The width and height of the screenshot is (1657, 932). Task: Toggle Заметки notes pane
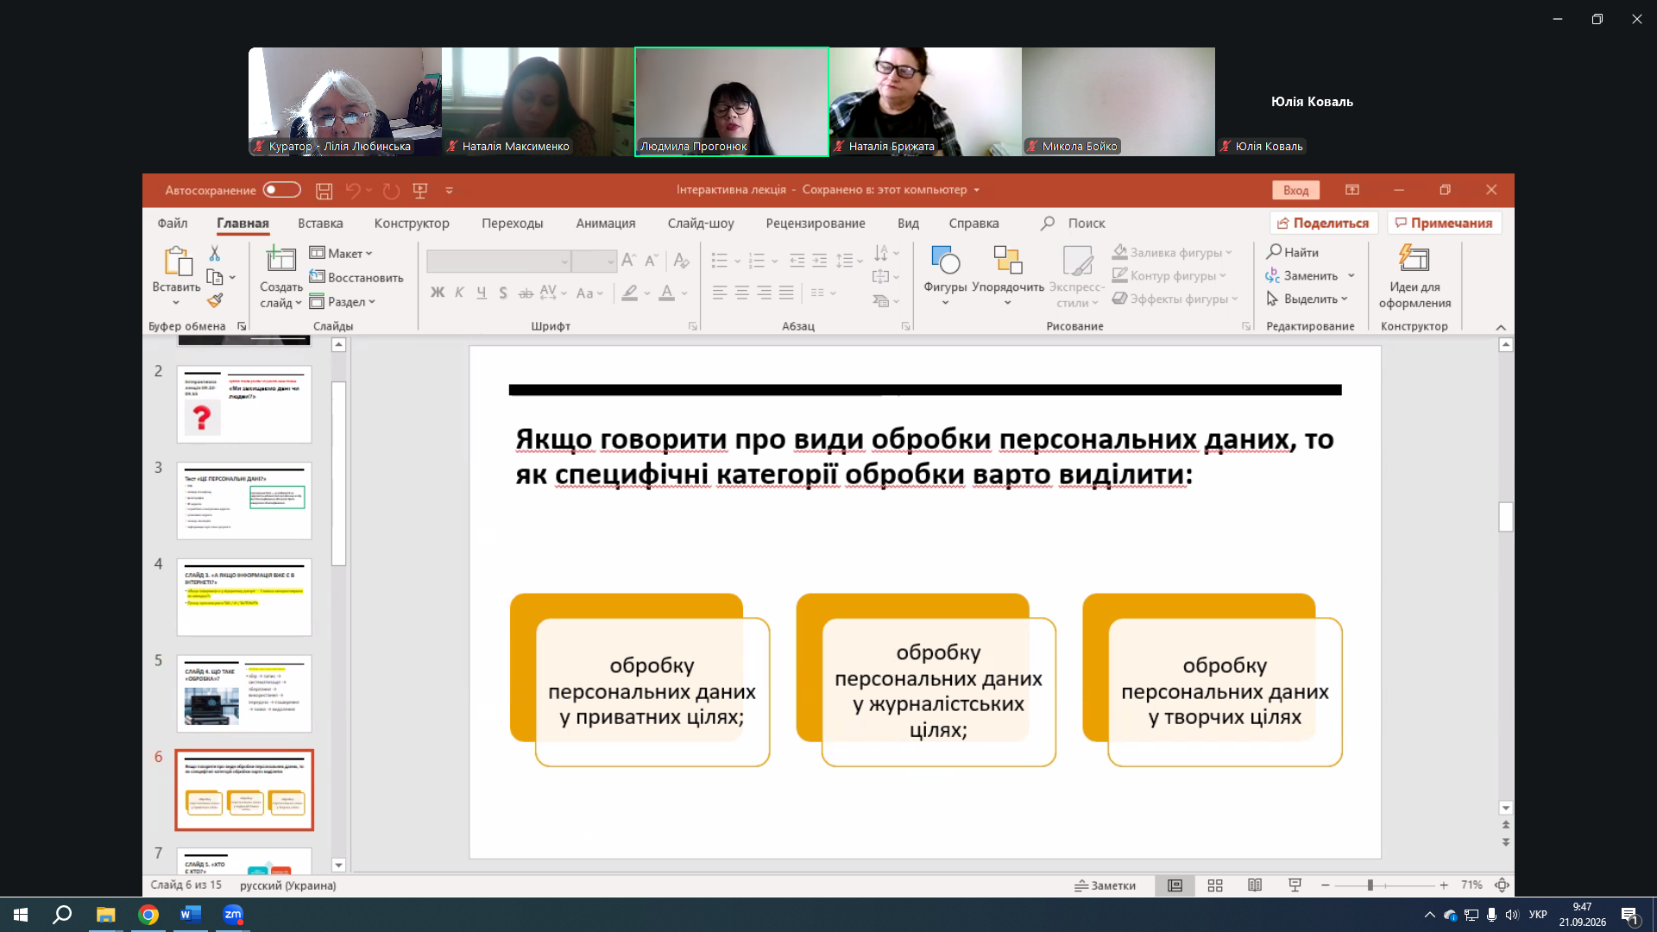(1105, 885)
